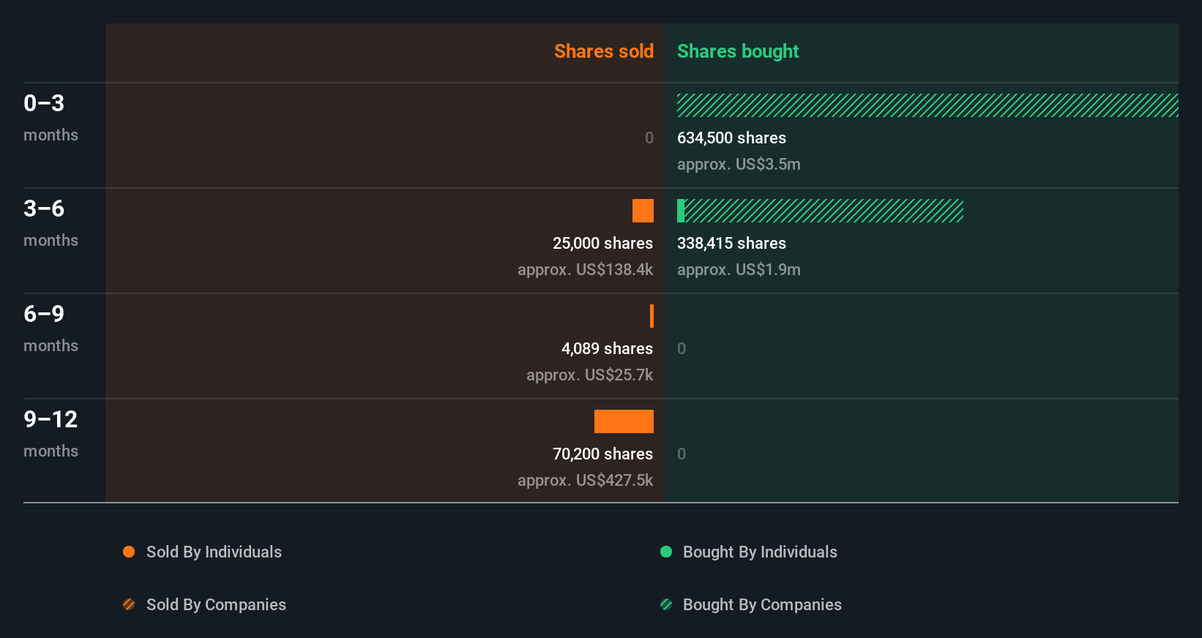Click the 0–3 months row label

pos(51,118)
